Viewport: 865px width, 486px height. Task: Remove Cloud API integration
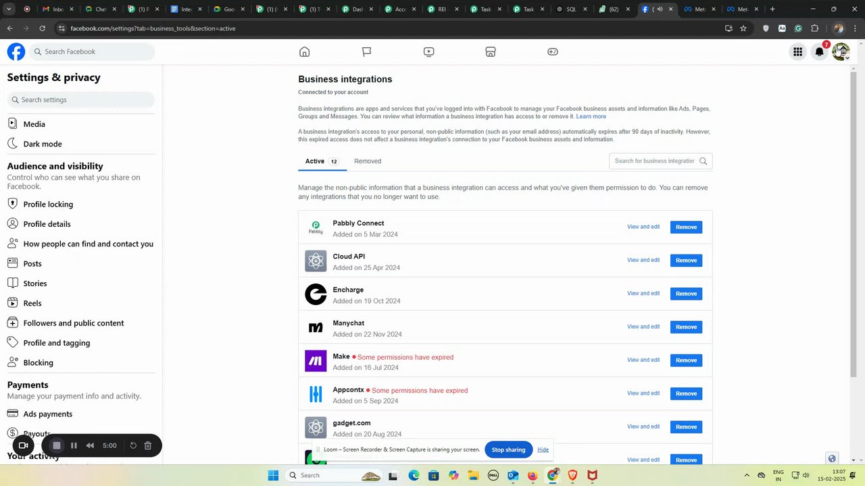point(686,261)
